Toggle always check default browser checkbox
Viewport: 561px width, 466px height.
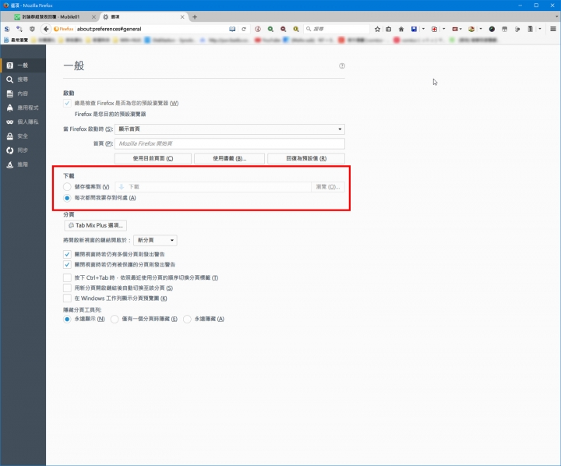[x=67, y=103]
